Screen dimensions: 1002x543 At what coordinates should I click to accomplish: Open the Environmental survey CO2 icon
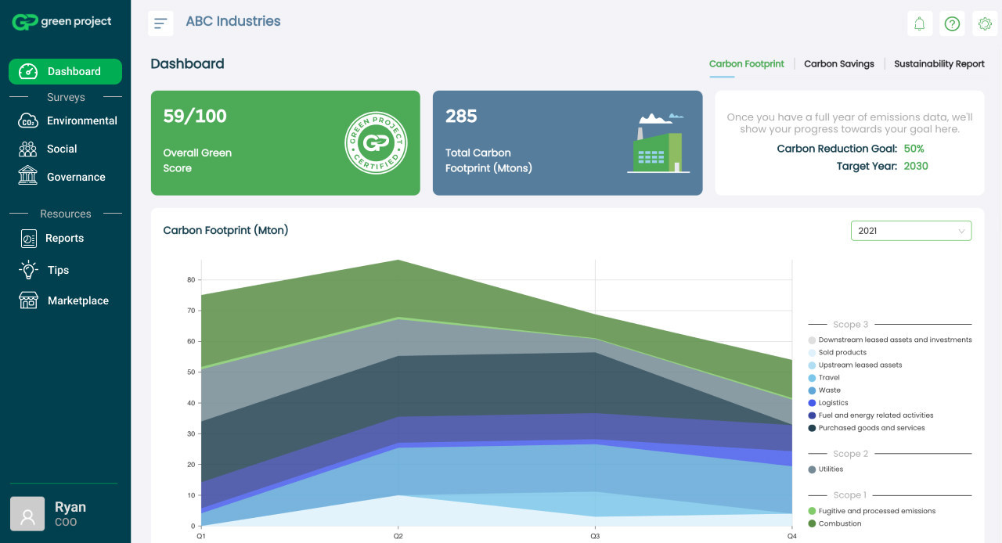click(28, 120)
